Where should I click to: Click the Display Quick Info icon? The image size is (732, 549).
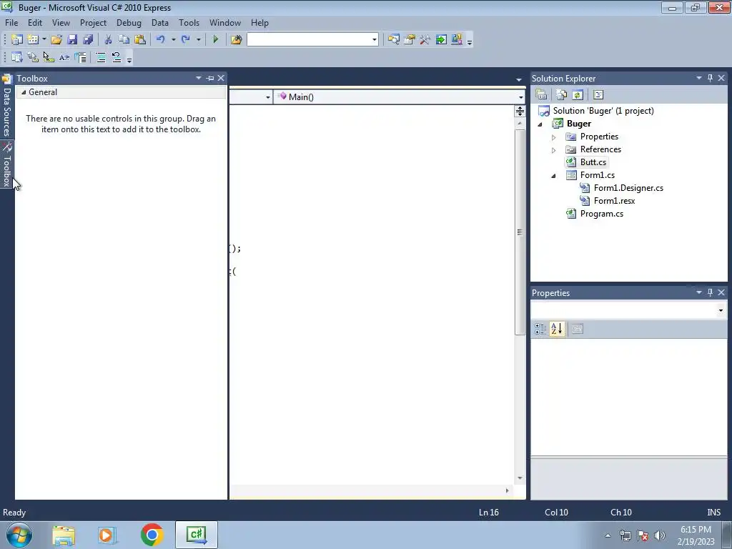point(49,57)
